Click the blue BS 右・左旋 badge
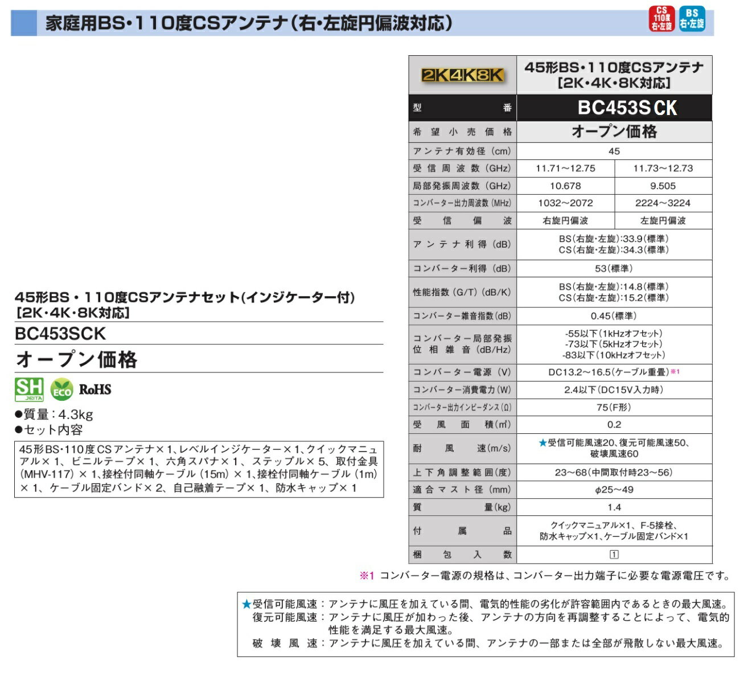744x677 pixels. coord(692,19)
